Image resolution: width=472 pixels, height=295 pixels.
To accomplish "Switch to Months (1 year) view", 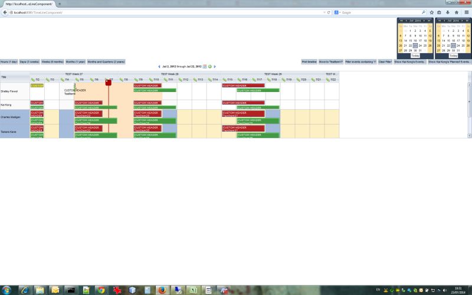I will pyautogui.click(x=76, y=61).
